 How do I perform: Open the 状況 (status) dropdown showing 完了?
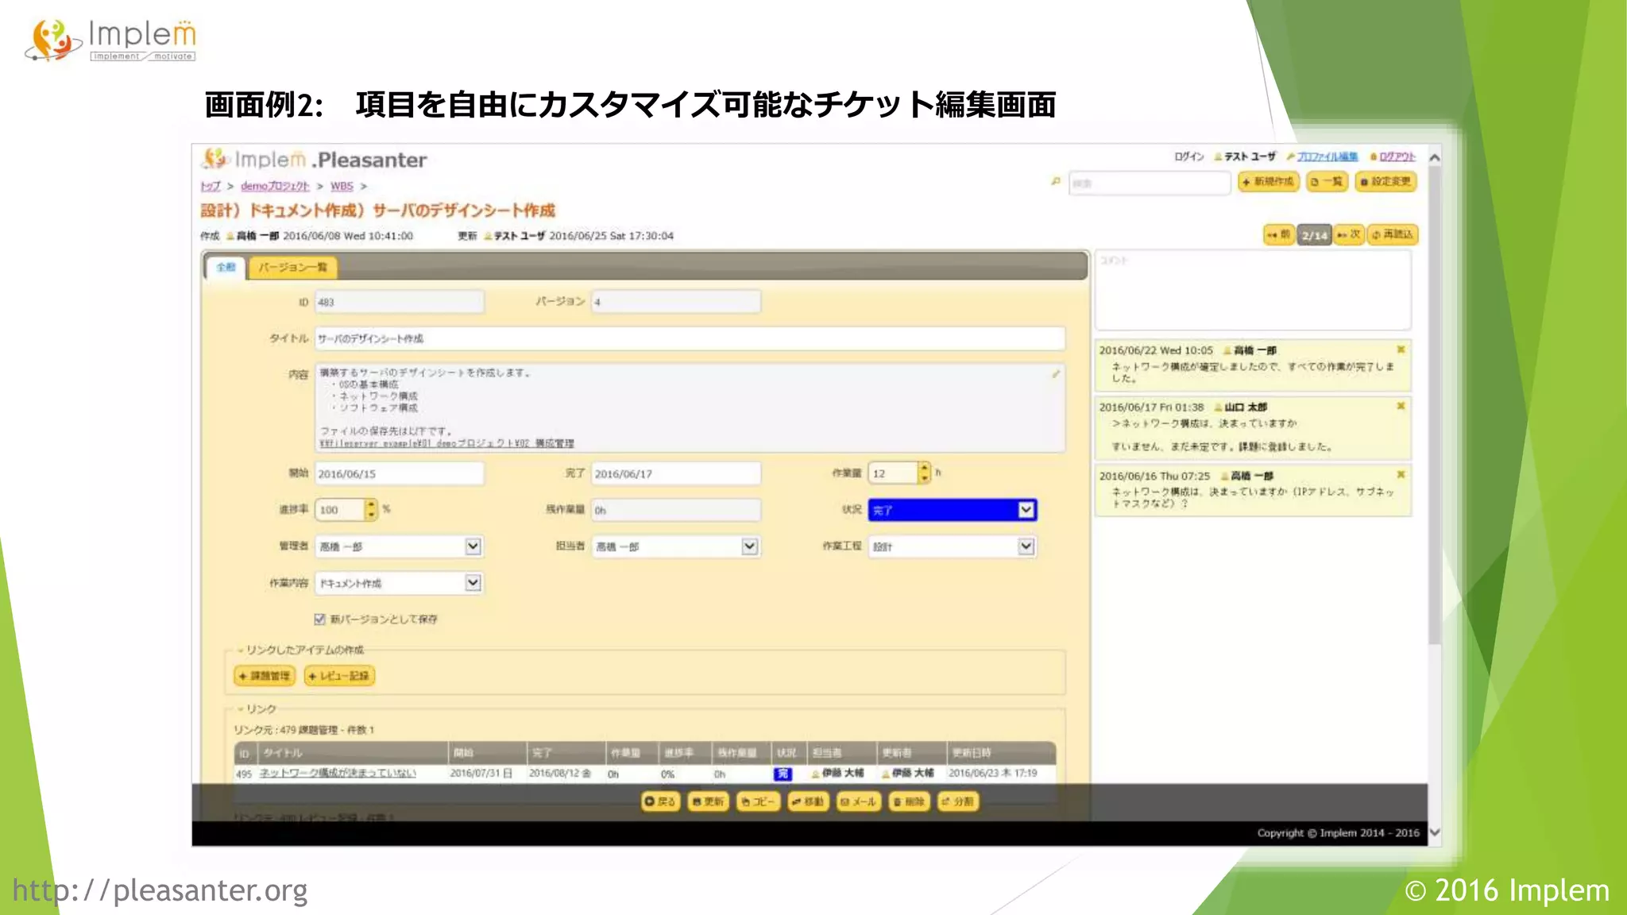[x=953, y=510]
